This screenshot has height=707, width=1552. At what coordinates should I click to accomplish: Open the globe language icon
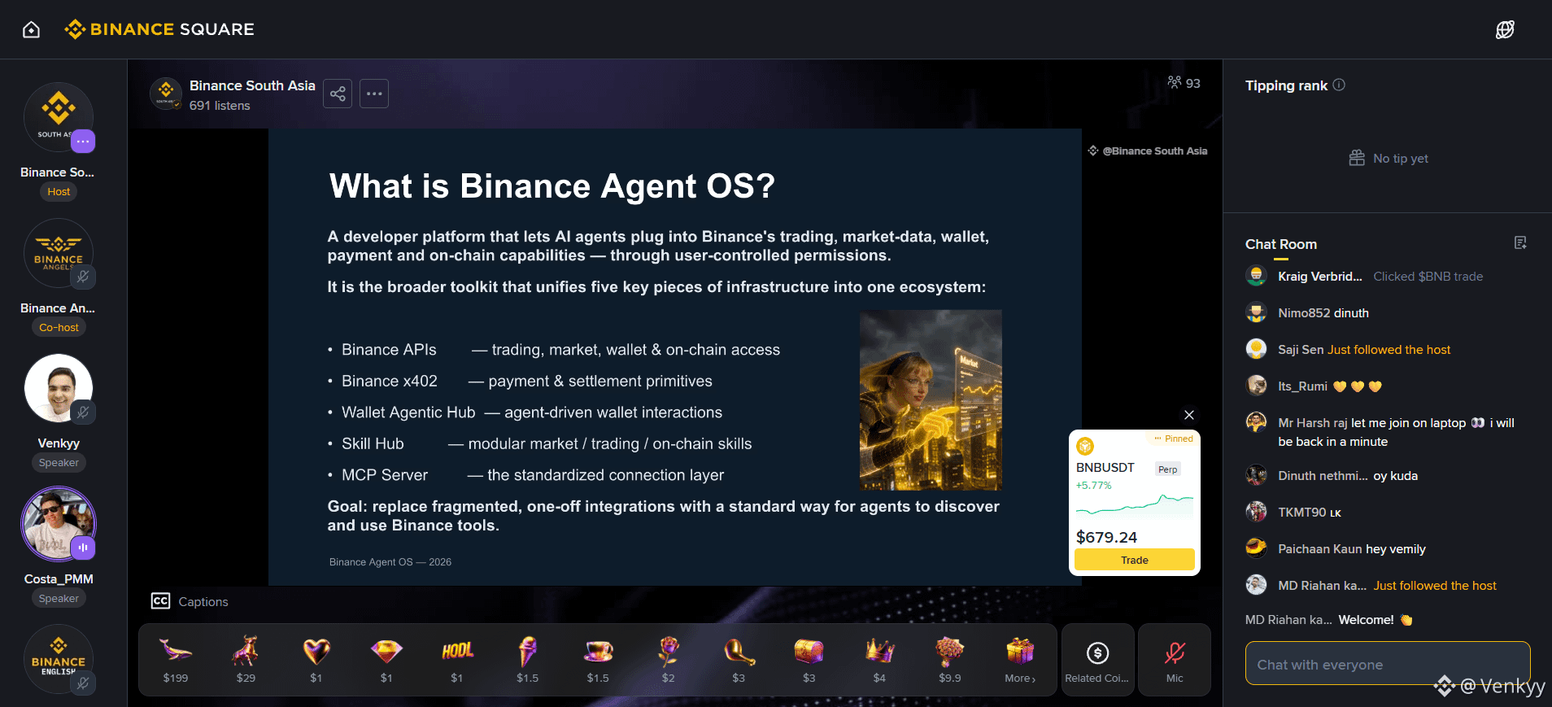(x=1505, y=30)
